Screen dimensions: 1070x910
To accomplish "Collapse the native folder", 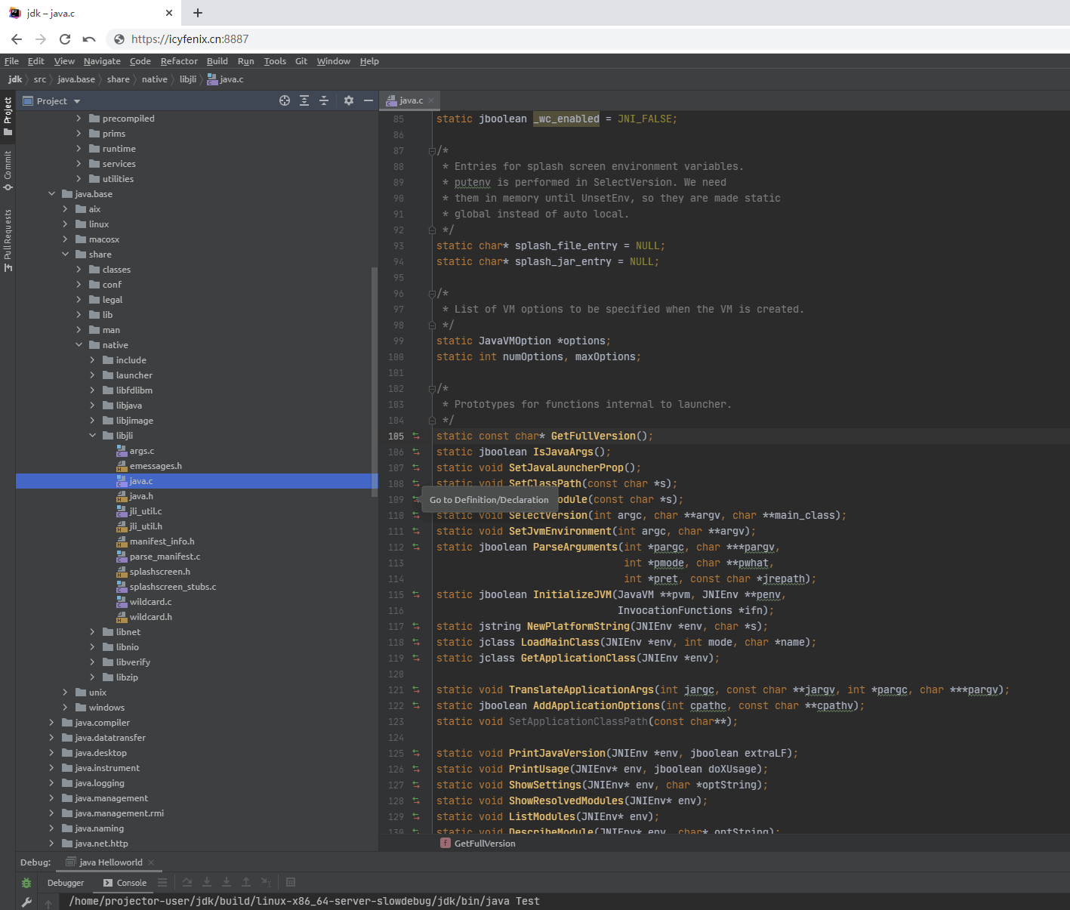I will click(x=79, y=345).
